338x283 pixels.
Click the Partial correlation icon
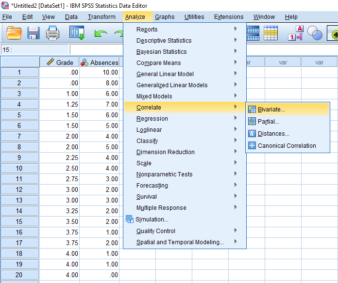252,121
